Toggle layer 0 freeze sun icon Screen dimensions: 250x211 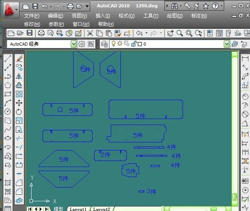tap(120, 44)
